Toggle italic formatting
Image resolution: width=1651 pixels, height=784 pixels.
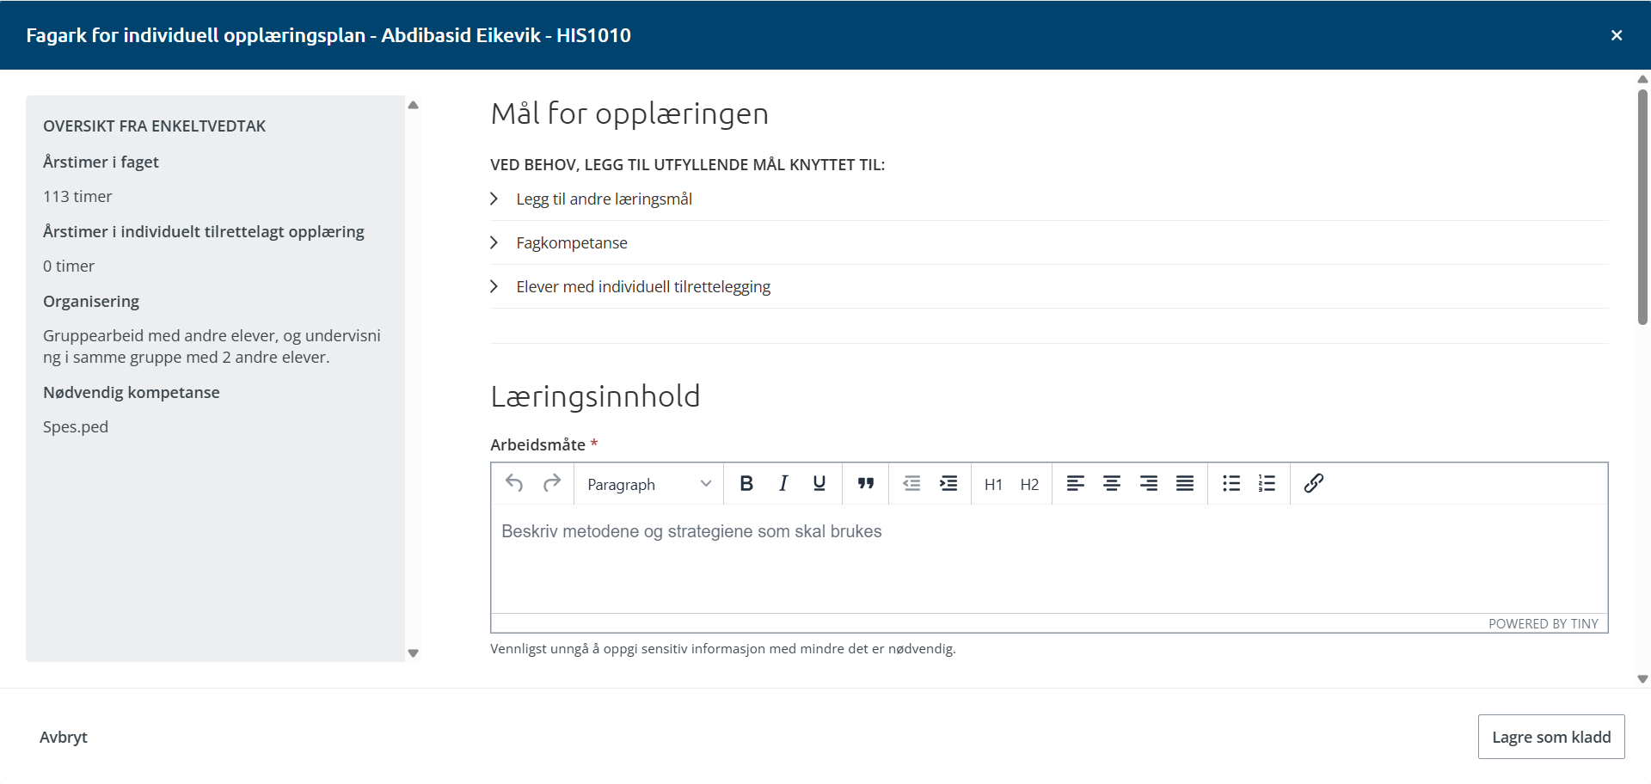[783, 483]
